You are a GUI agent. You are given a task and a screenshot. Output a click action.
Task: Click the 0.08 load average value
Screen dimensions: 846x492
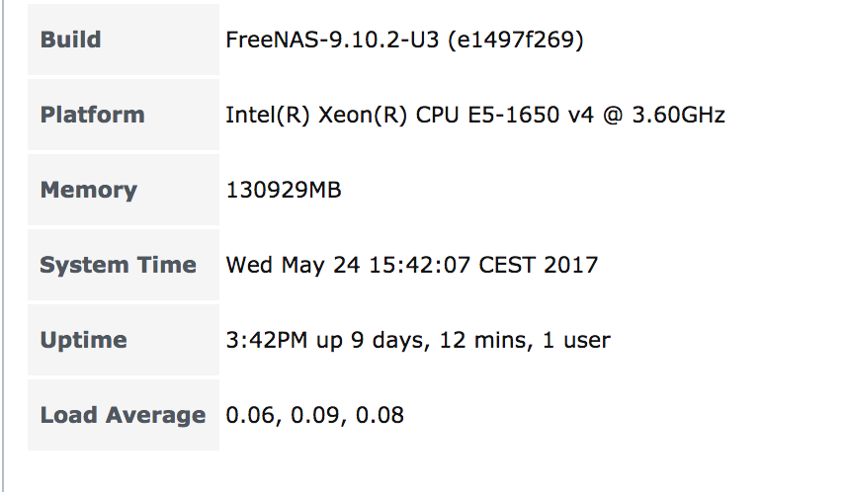coord(380,415)
